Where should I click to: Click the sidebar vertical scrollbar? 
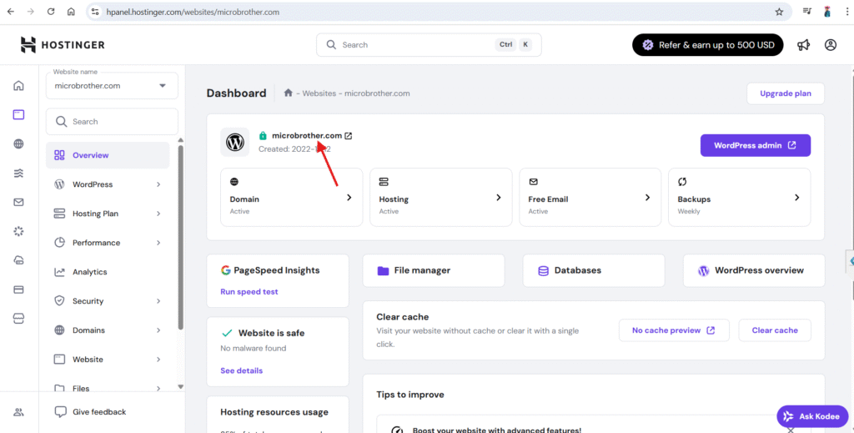(181, 234)
